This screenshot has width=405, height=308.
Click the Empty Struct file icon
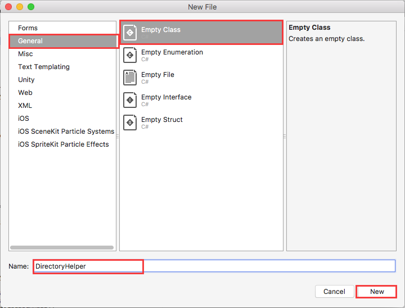[x=130, y=123]
